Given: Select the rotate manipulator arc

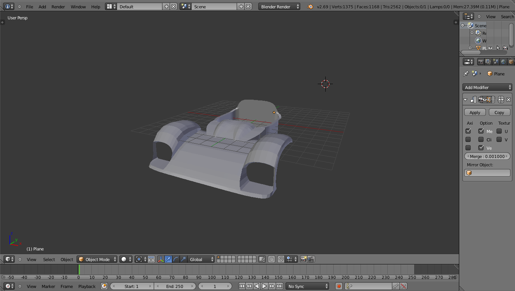Looking at the screenshot, I should click(176, 259).
